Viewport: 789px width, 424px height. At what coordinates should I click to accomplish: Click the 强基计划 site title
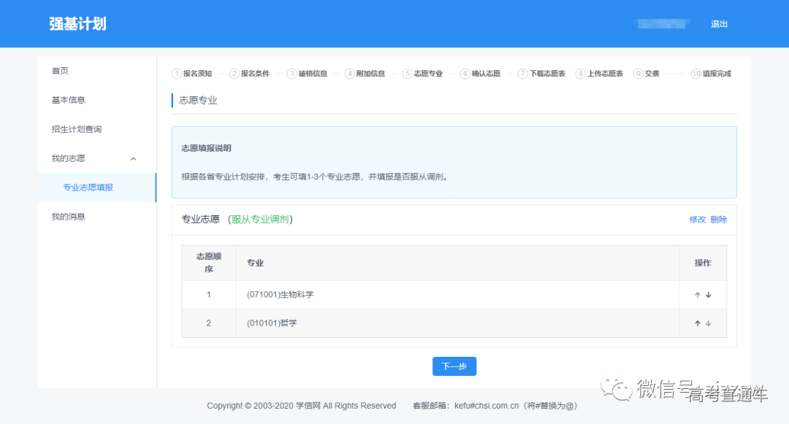(x=78, y=24)
